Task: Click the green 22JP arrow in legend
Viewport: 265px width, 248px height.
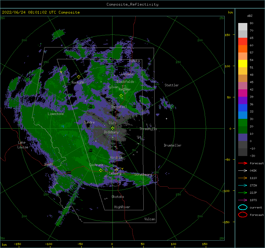Action: coord(243,193)
